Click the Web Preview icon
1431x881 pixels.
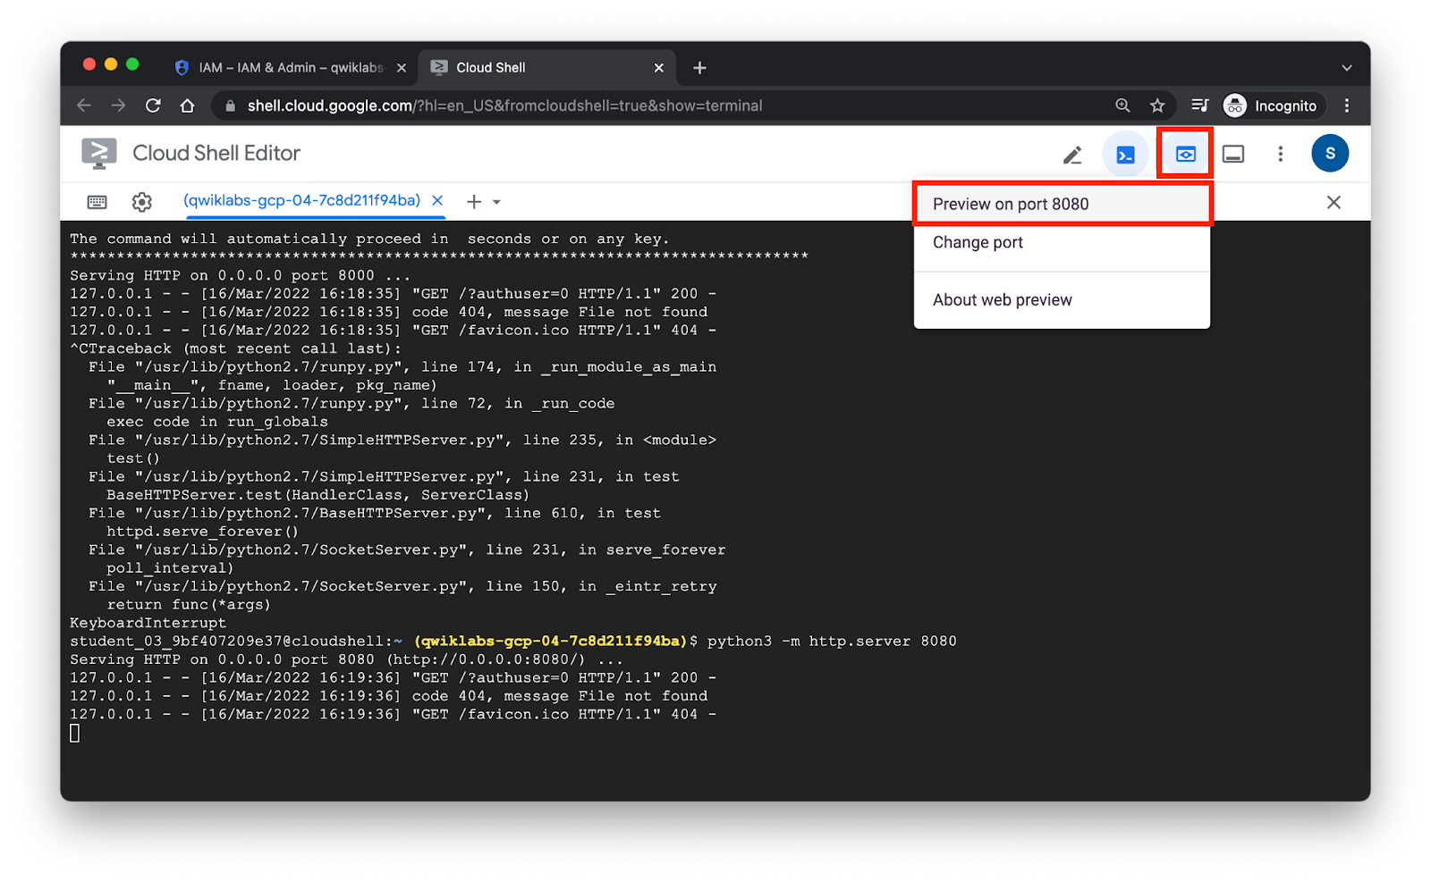click(1185, 154)
